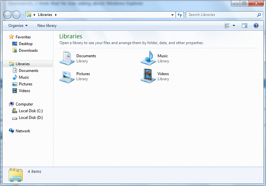
Task: Click Libraries folder icon in details pane
Action: [16, 175]
